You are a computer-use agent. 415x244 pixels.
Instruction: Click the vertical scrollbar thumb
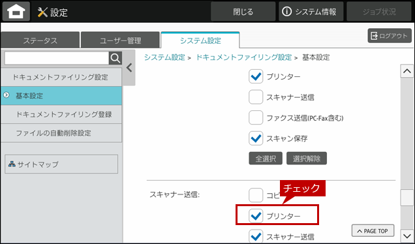pos(407,198)
